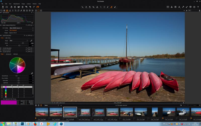Open Preferences with the gear icon in the top right
Viewport: 201px width, 126px height.
point(194,7)
